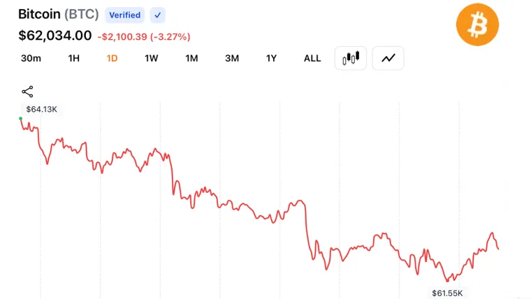Click the orange Bitcoin logo
Viewport: 531px width, 299px height.
pos(477,24)
